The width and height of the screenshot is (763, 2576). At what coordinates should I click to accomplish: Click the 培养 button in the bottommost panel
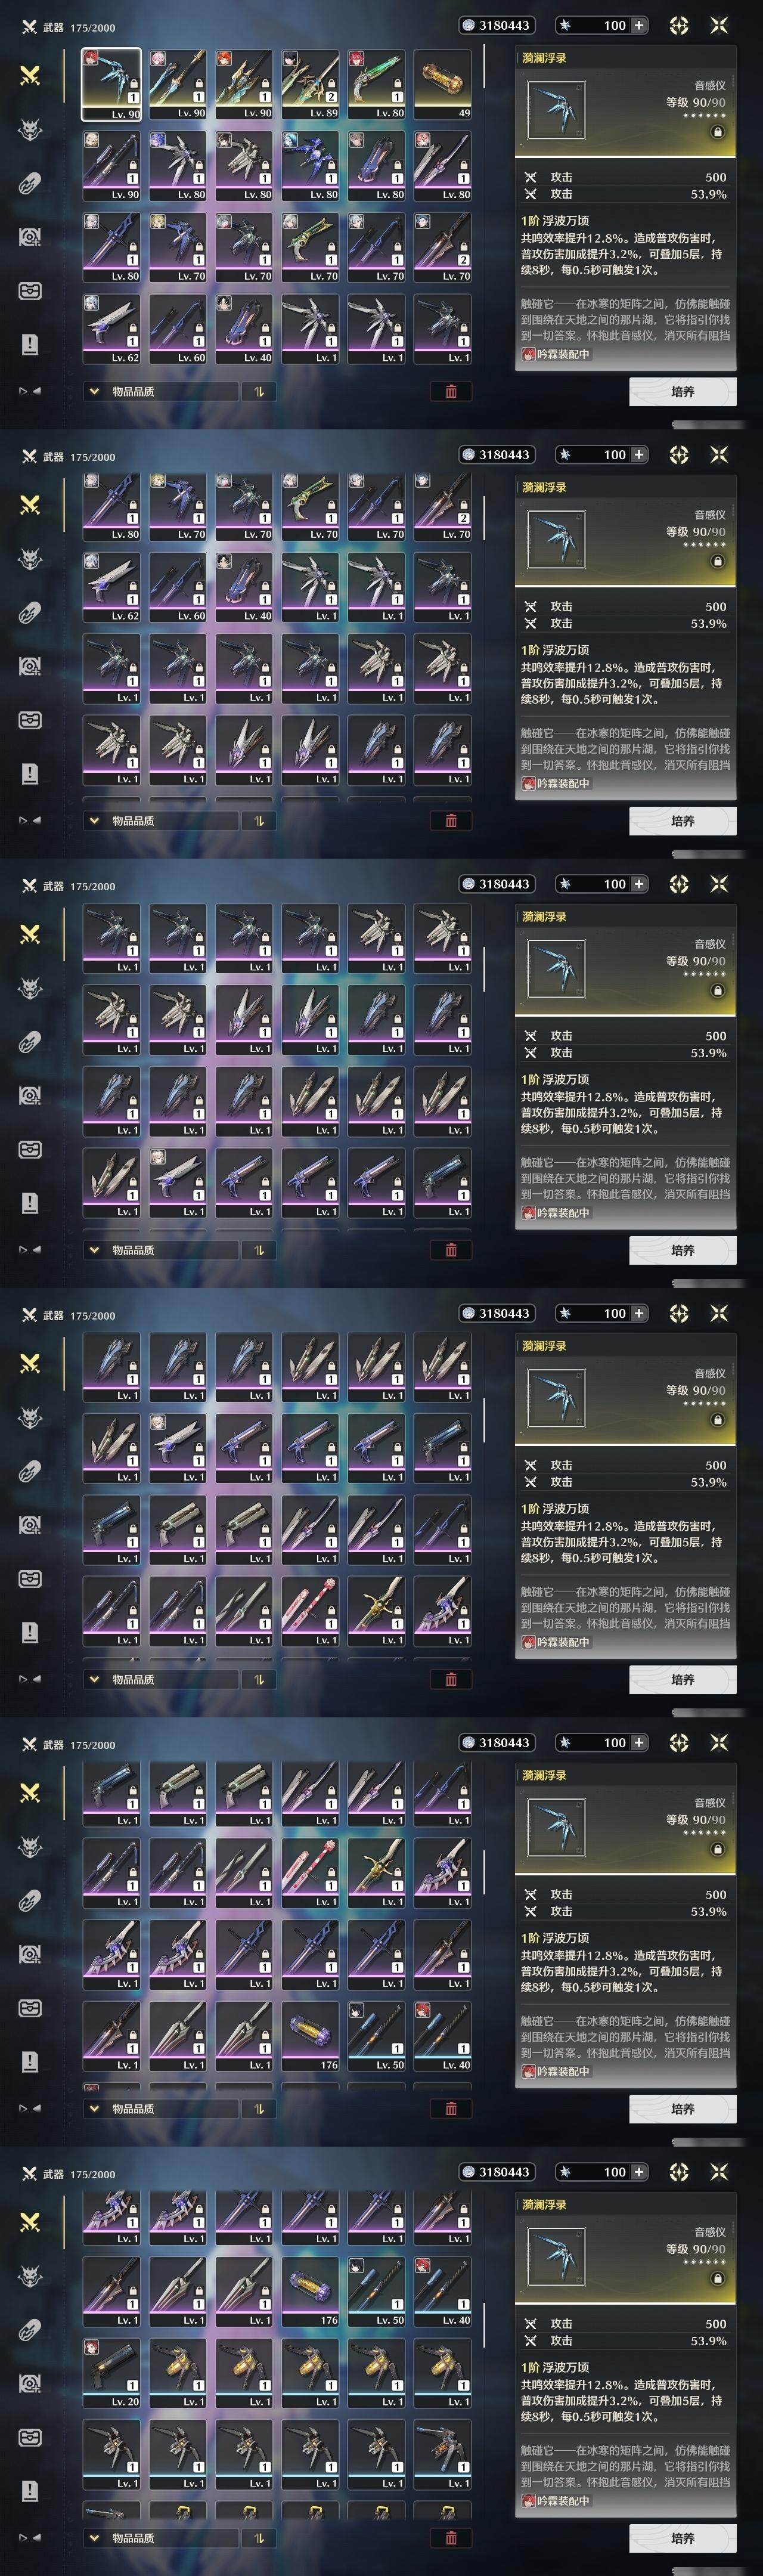click(x=683, y=2538)
